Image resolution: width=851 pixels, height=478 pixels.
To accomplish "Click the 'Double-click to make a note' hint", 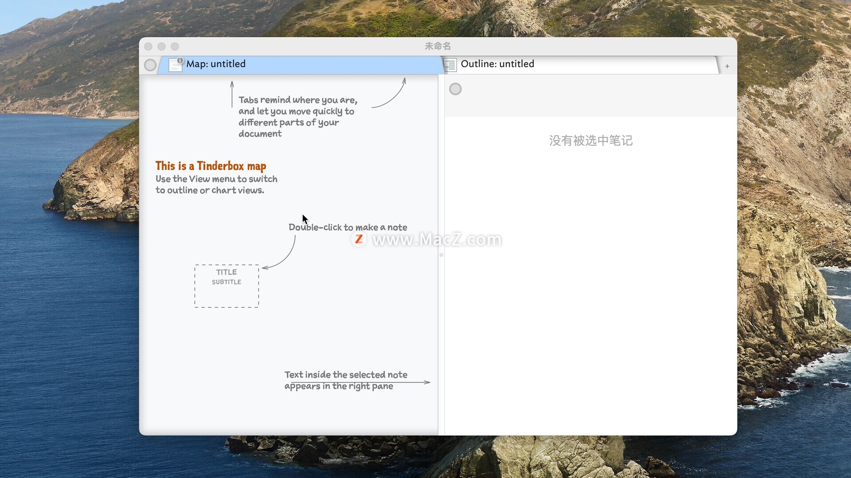I will (x=347, y=227).
